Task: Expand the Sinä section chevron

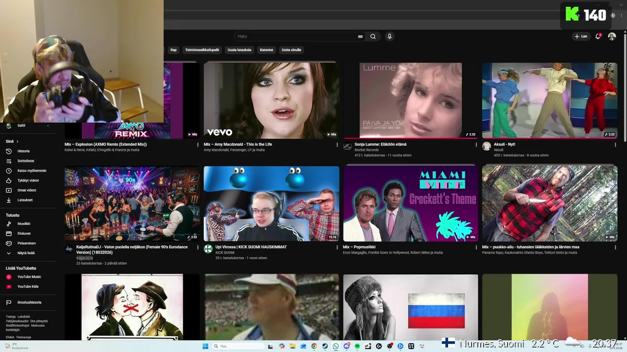Action: click(x=17, y=141)
